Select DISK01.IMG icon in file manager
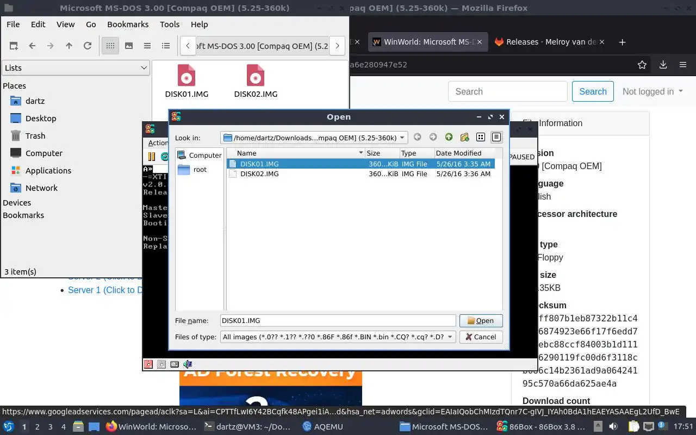Viewport: 696px width, 435px height. coord(187,82)
